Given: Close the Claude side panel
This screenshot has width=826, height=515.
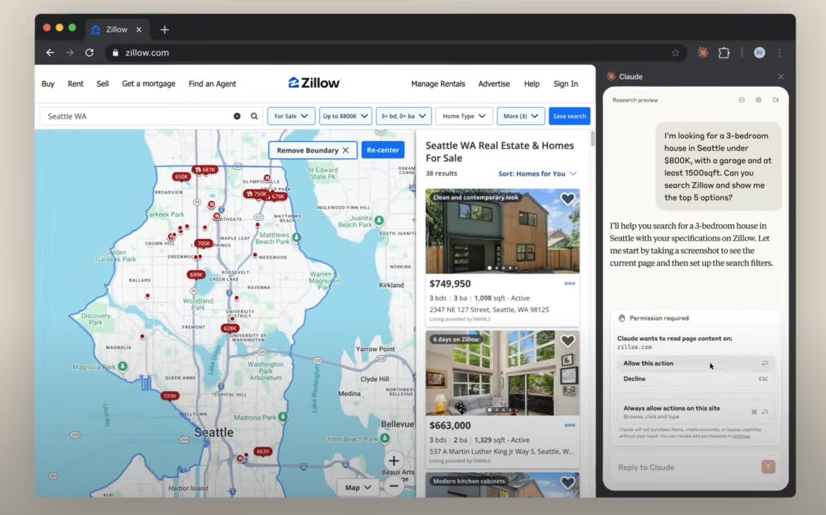Looking at the screenshot, I should 781,77.
